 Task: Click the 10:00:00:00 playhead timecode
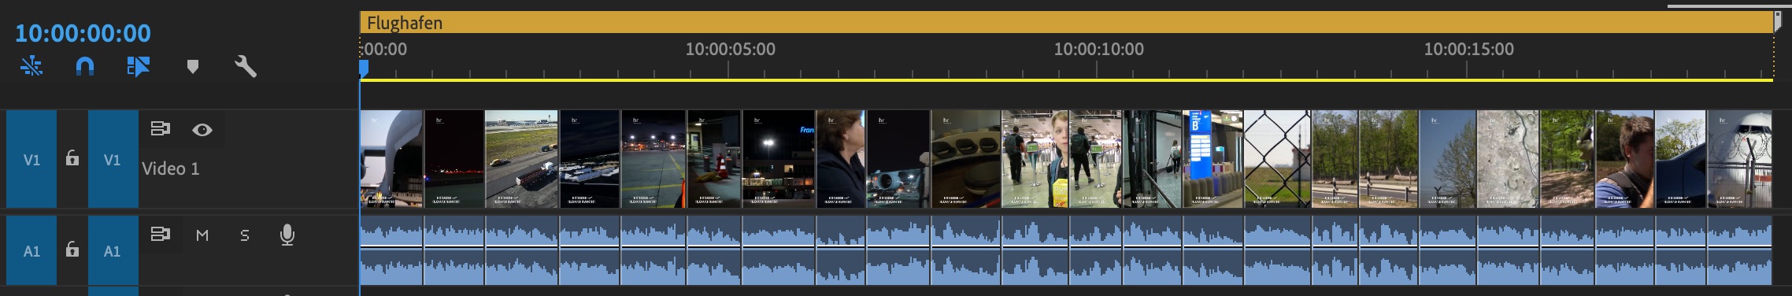pos(83,33)
